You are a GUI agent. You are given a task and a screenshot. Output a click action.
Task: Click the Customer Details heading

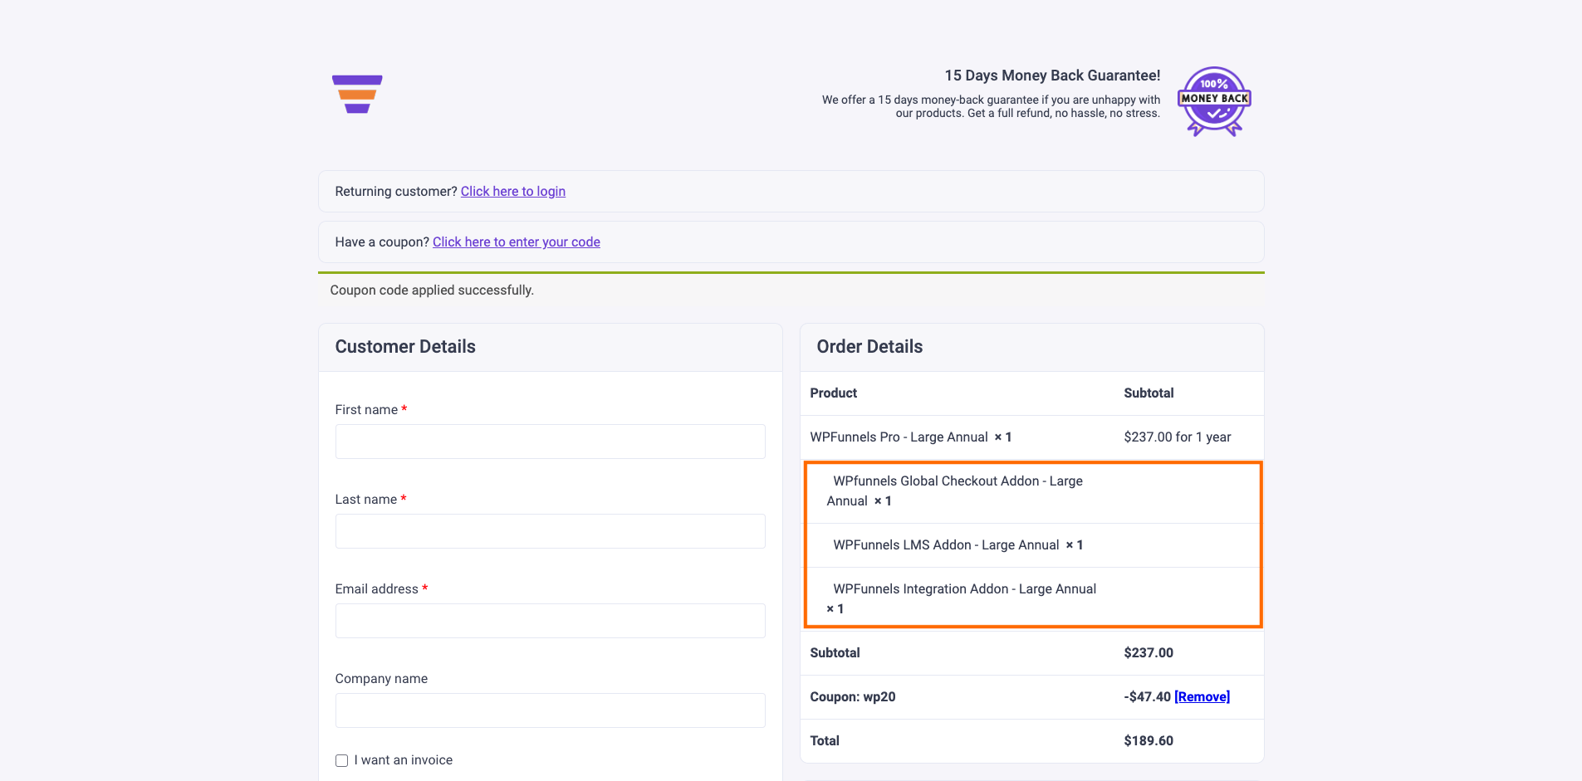[x=405, y=346]
